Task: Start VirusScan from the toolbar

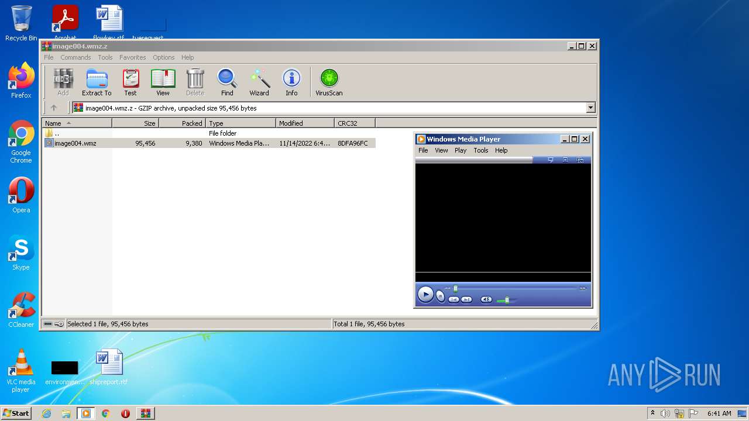Action: (329, 82)
